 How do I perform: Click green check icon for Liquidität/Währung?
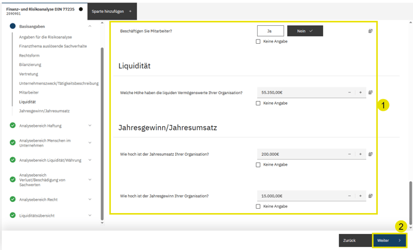click(x=13, y=159)
